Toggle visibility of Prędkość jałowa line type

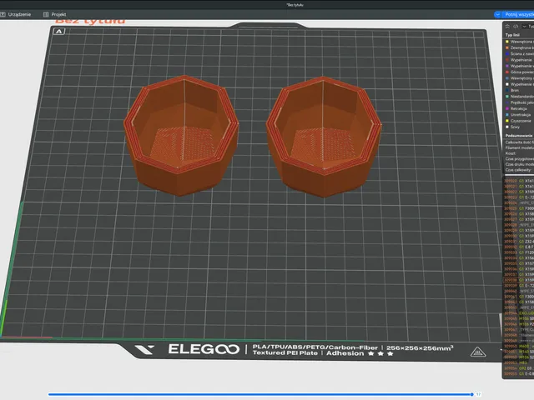pos(519,102)
